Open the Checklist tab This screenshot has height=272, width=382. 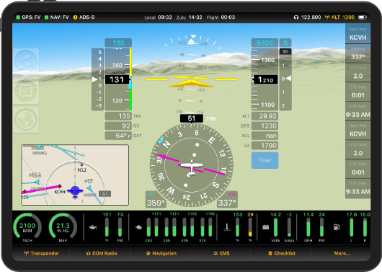tap(282, 253)
